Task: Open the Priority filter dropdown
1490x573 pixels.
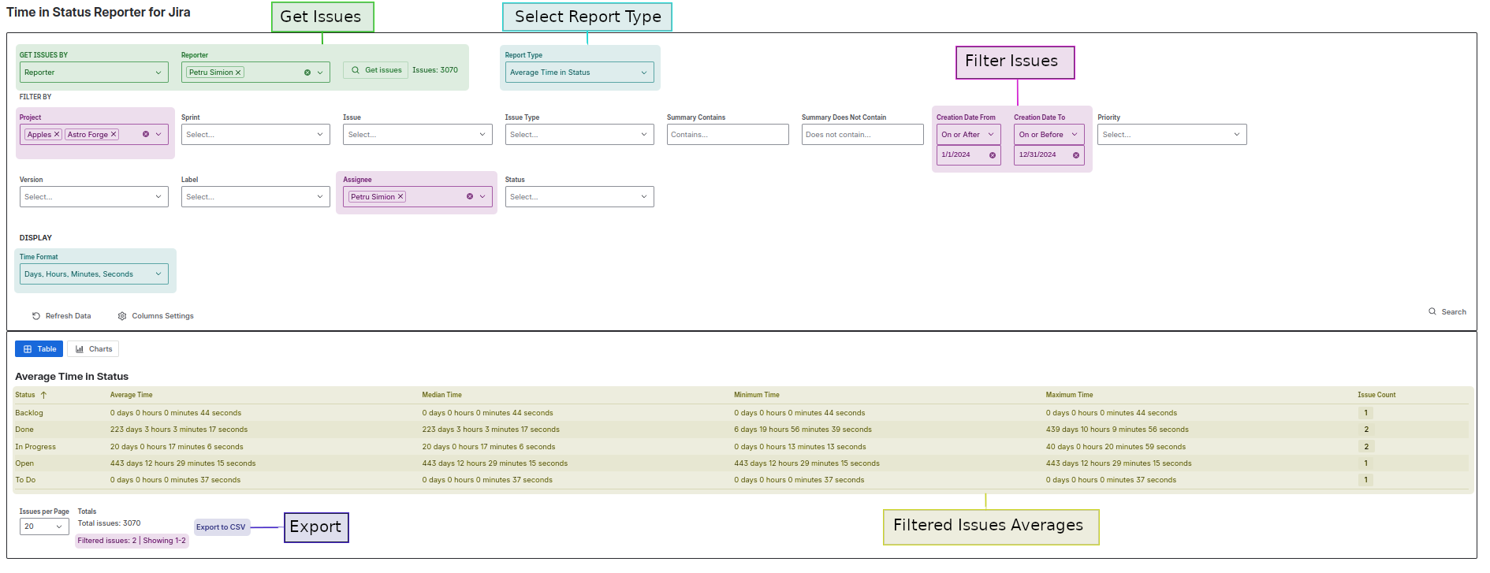Action: (1172, 135)
